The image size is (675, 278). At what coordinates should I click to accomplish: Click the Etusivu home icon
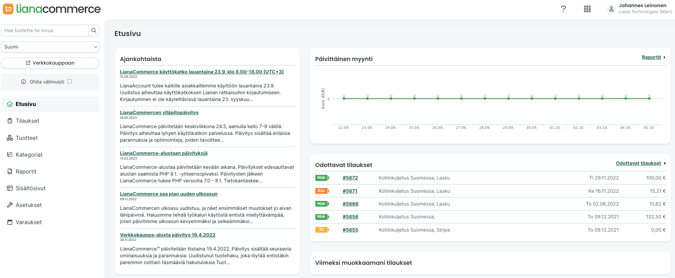[10, 104]
